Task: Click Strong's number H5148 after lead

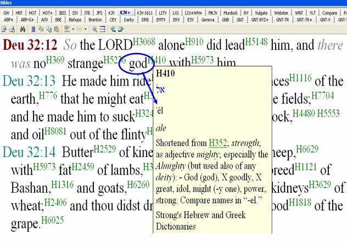Action: coord(256,42)
